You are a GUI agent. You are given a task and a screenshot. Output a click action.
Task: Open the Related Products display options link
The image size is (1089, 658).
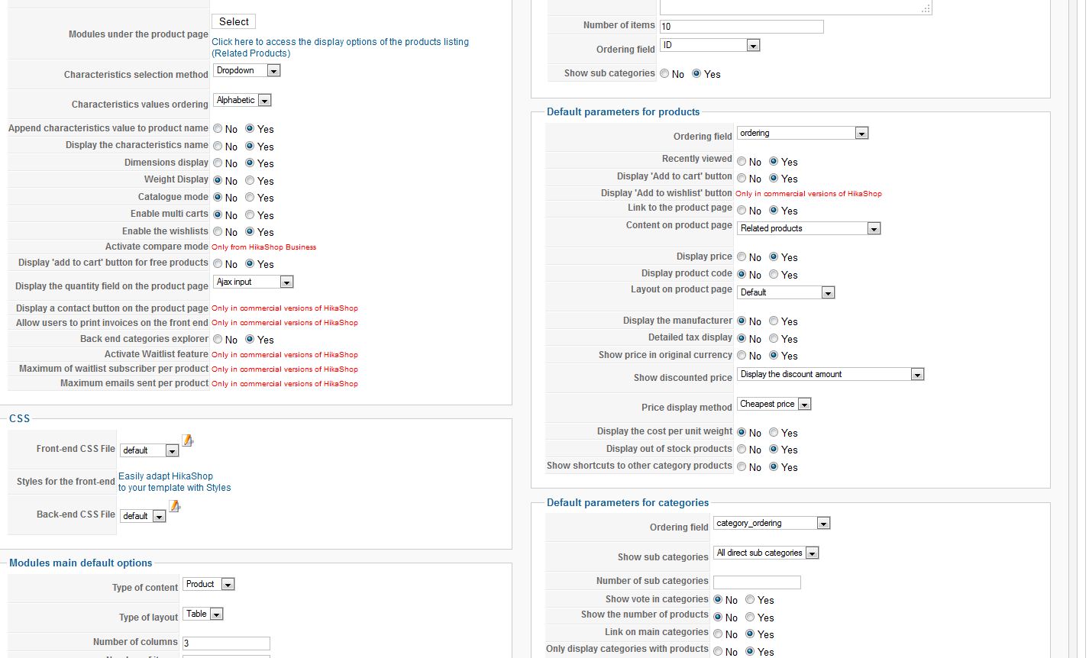tap(340, 47)
